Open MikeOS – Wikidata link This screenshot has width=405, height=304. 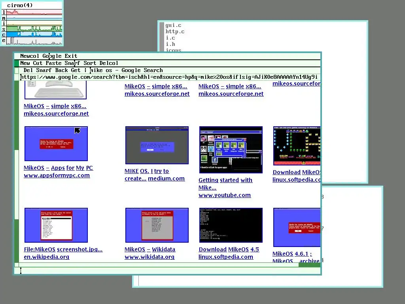pyautogui.click(x=150, y=249)
